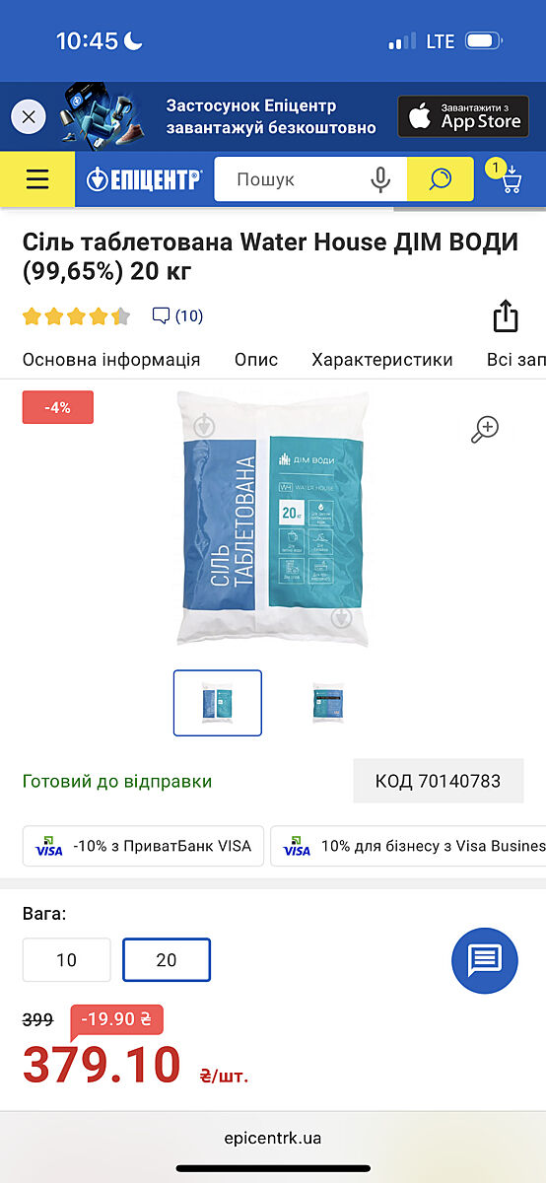The width and height of the screenshot is (546, 1183).
Task: Download the app from App Store
Action: click(x=463, y=116)
